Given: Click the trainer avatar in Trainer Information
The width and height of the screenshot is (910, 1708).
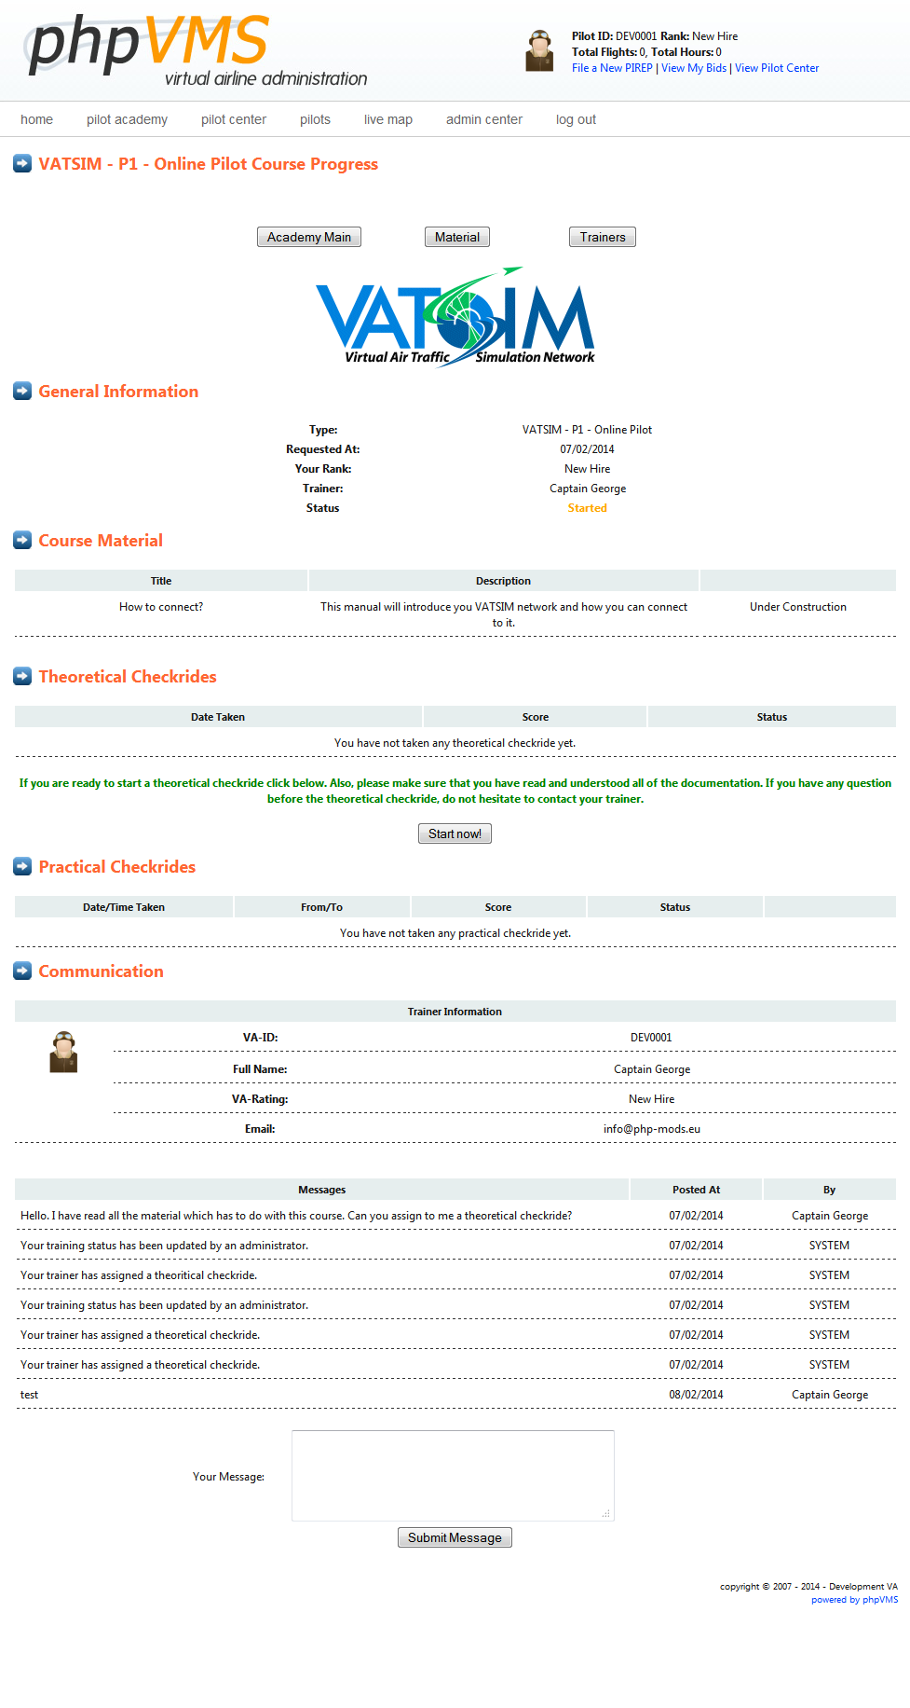Looking at the screenshot, I should pos(63,1053).
